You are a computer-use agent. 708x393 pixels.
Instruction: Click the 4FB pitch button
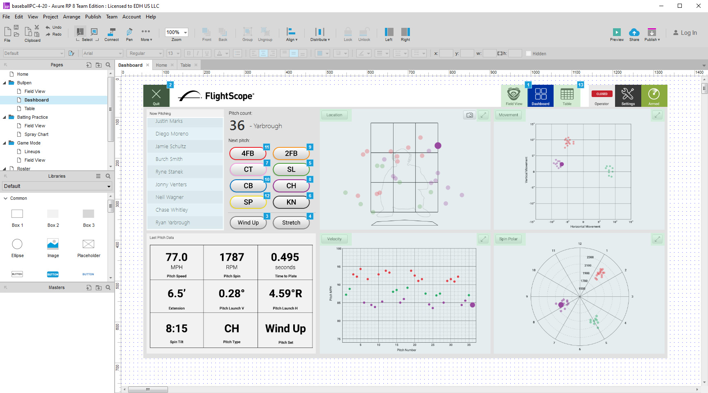pos(248,154)
